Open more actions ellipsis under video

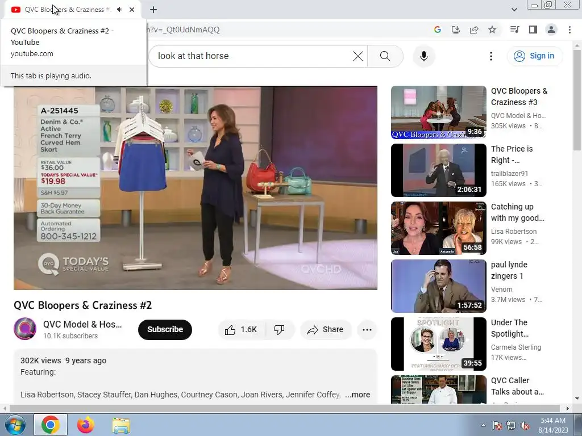[367, 330]
